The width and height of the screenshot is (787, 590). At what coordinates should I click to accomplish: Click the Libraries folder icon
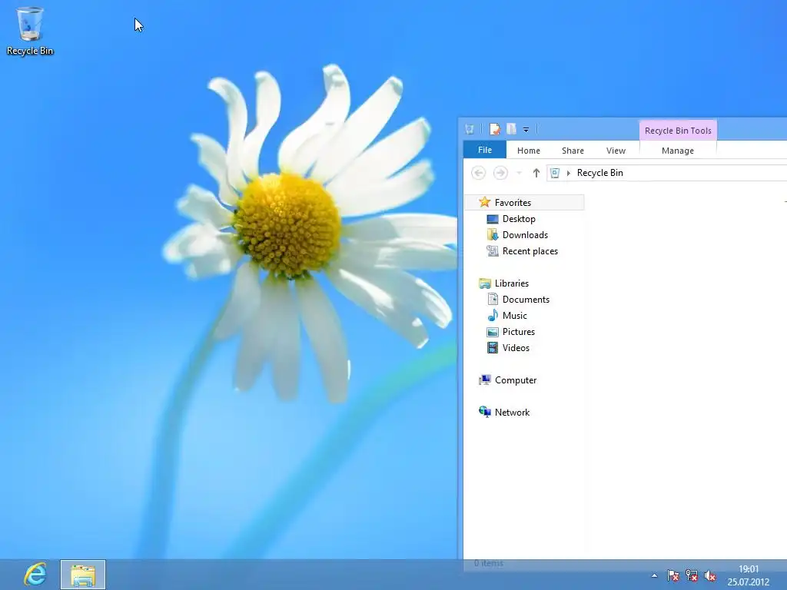click(x=484, y=283)
